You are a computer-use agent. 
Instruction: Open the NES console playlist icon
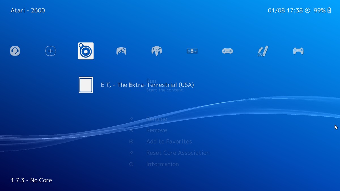point(192,51)
